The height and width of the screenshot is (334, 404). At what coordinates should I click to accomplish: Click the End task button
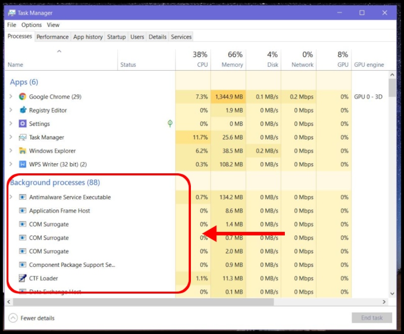coord(372,318)
